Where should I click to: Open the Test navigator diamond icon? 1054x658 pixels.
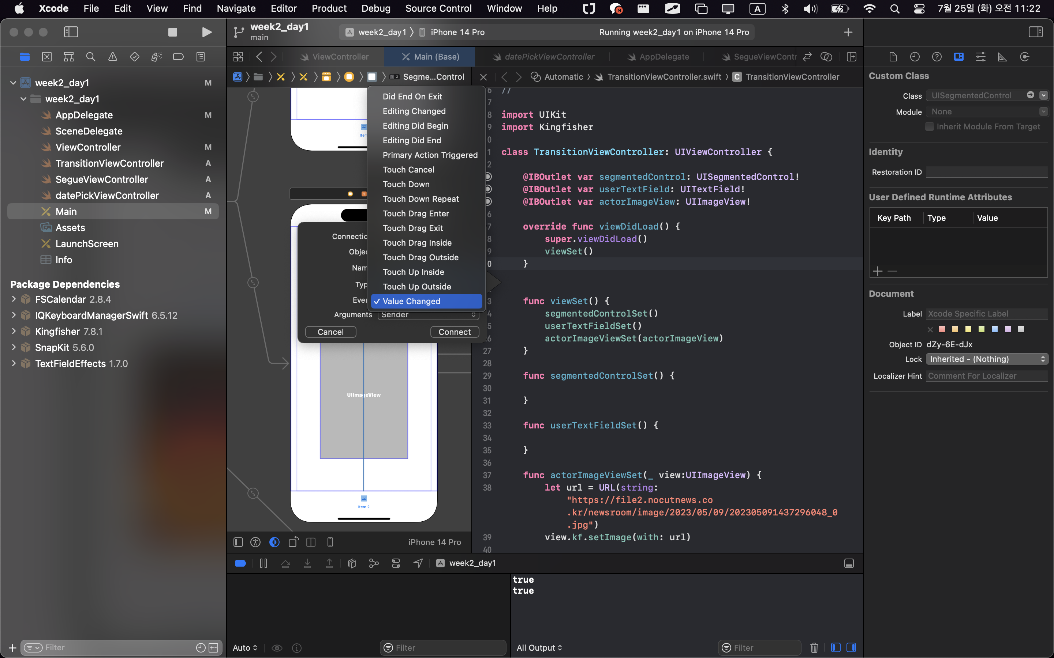[x=135, y=57]
